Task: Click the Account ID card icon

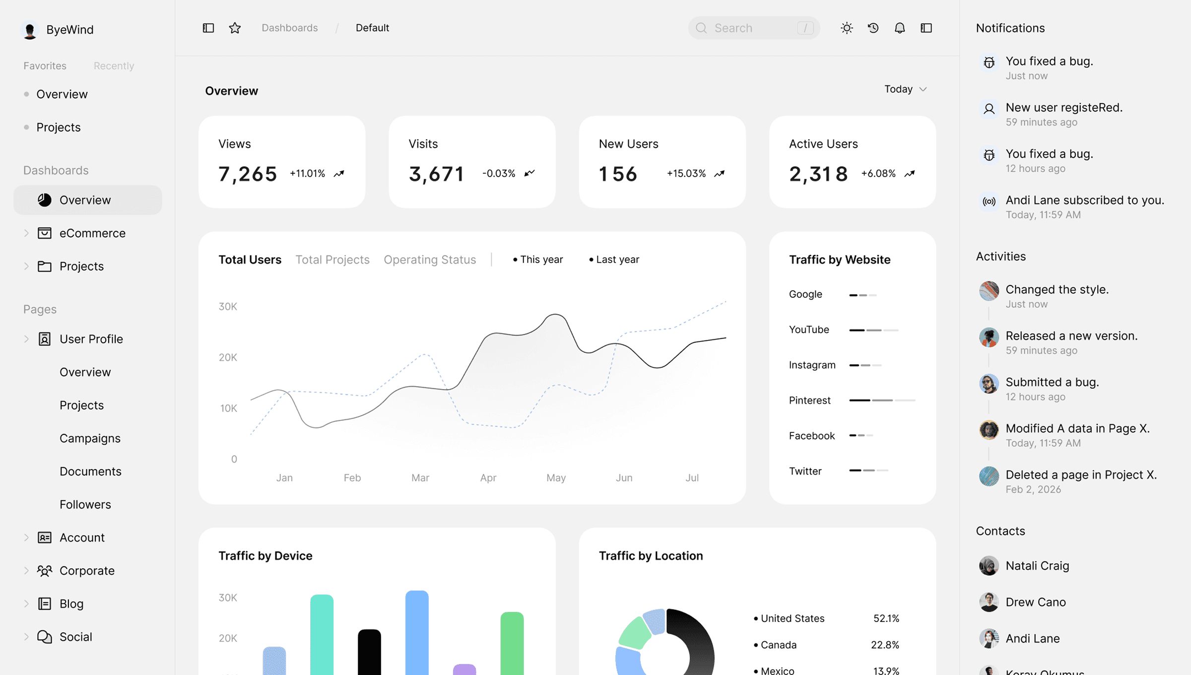Action: pyautogui.click(x=45, y=537)
